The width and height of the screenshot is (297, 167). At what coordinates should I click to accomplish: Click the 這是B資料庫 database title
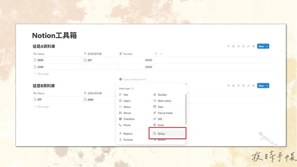(44, 86)
